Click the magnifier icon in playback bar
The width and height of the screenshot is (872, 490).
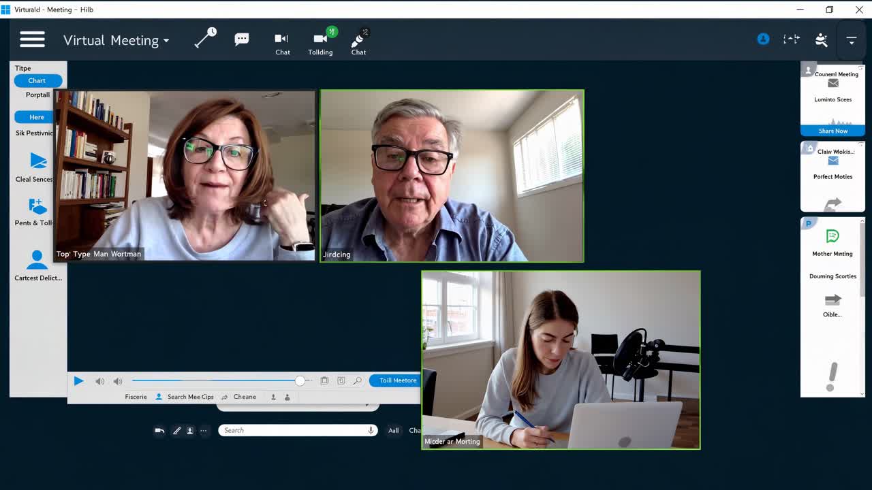(x=357, y=381)
